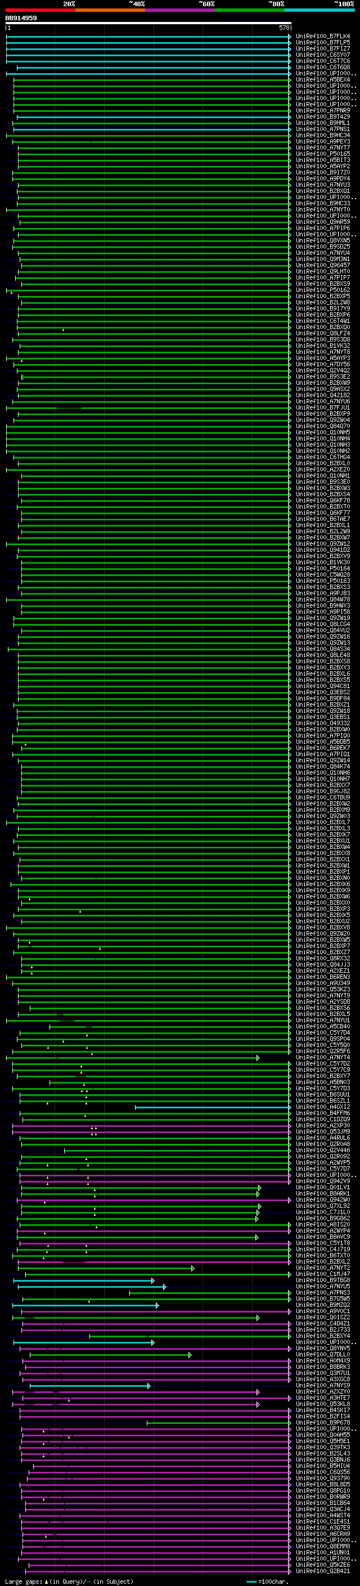Image resolution: width=360 pixels, height=1586 pixels.
Task: Open hit UniRef100_B7FLP5
Action: [323, 43]
